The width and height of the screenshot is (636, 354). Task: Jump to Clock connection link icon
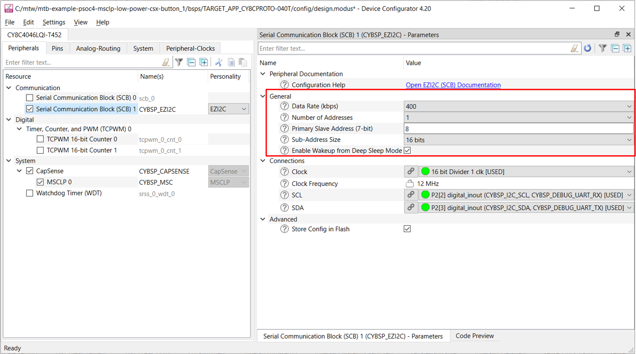pyautogui.click(x=411, y=171)
